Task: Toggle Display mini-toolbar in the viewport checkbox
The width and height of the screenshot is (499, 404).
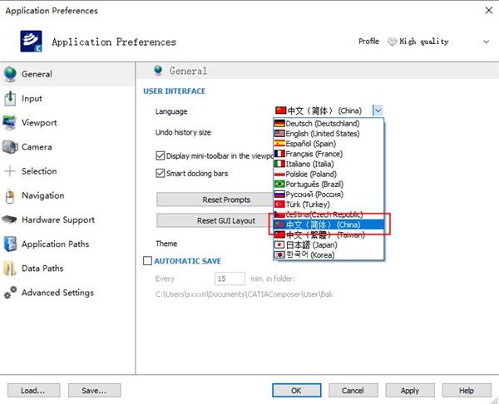Action: click(x=160, y=155)
